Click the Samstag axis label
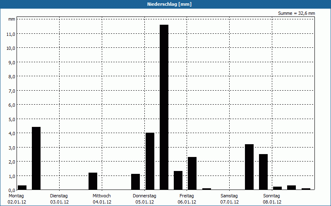Screen dimensions: 331x206 (229, 196)
